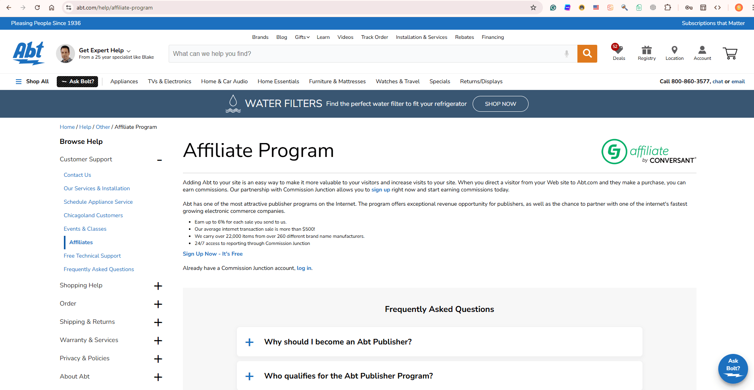The width and height of the screenshot is (754, 390).
Task: Open the Blog menu item
Action: click(282, 37)
